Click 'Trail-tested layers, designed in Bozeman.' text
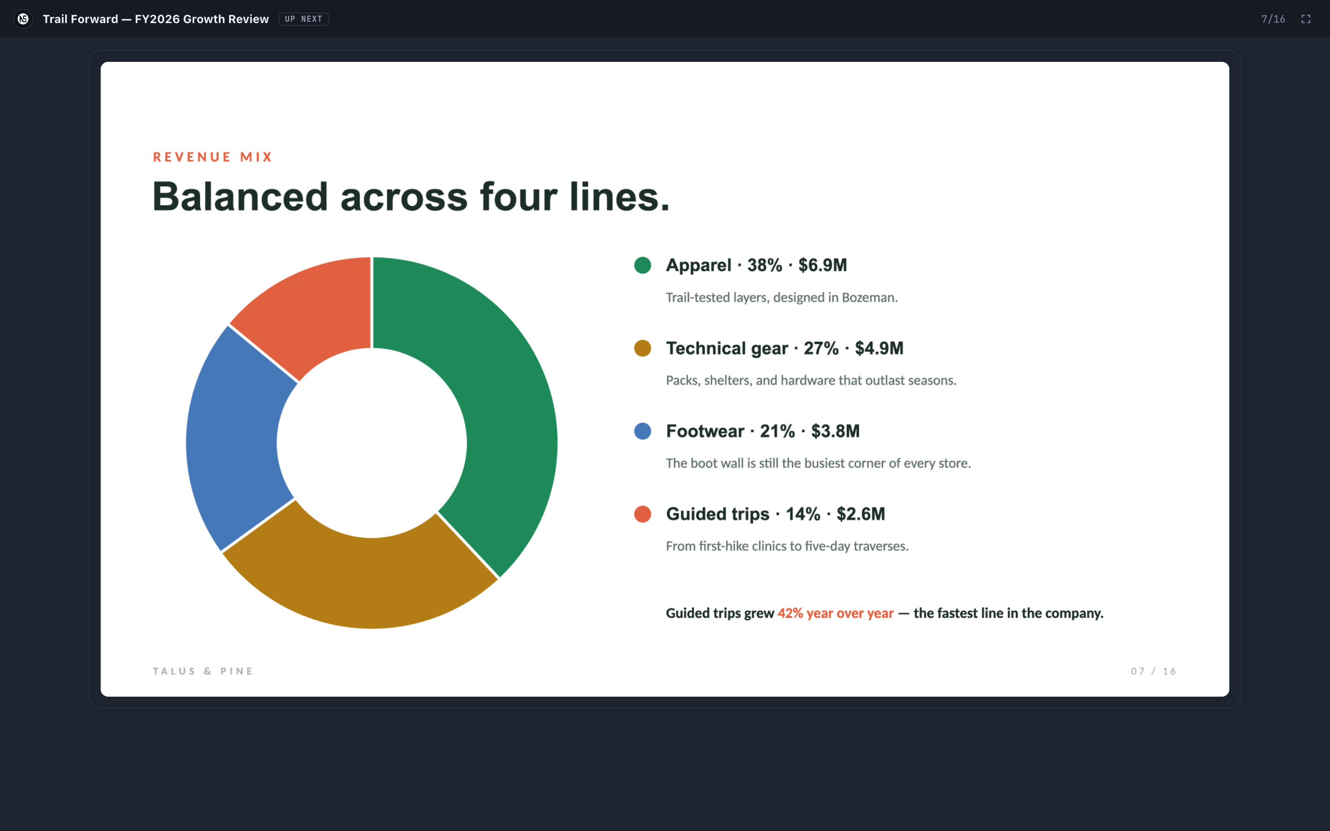Image resolution: width=1330 pixels, height=831 pixels. coord(781,297)
